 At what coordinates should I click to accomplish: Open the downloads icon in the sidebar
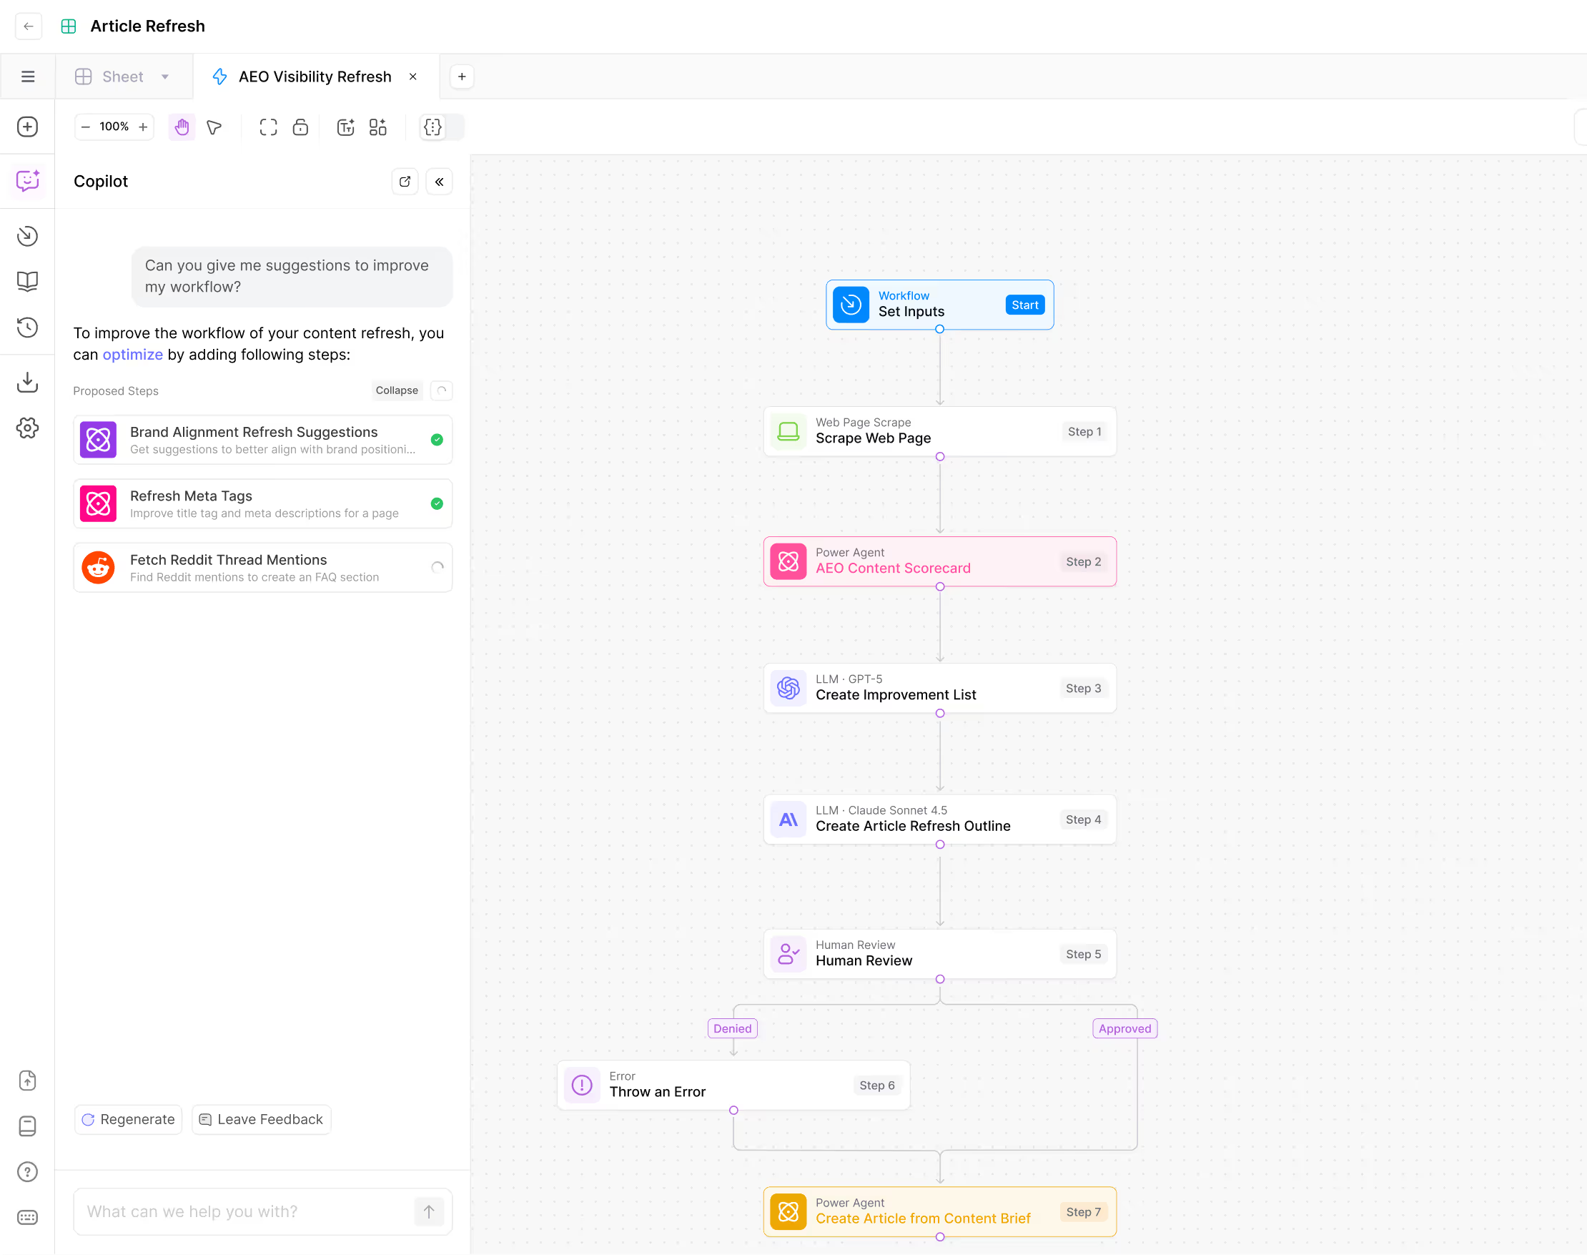(x=27, y=381)
